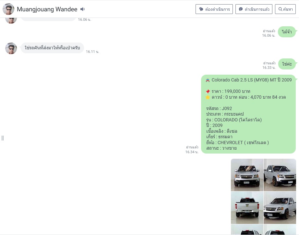This screenshot has width=299, height=235.
Task: Click the ยี่ห้อ : CHEVROLET line
Action: pyautogui.click(x=237, y=142)
